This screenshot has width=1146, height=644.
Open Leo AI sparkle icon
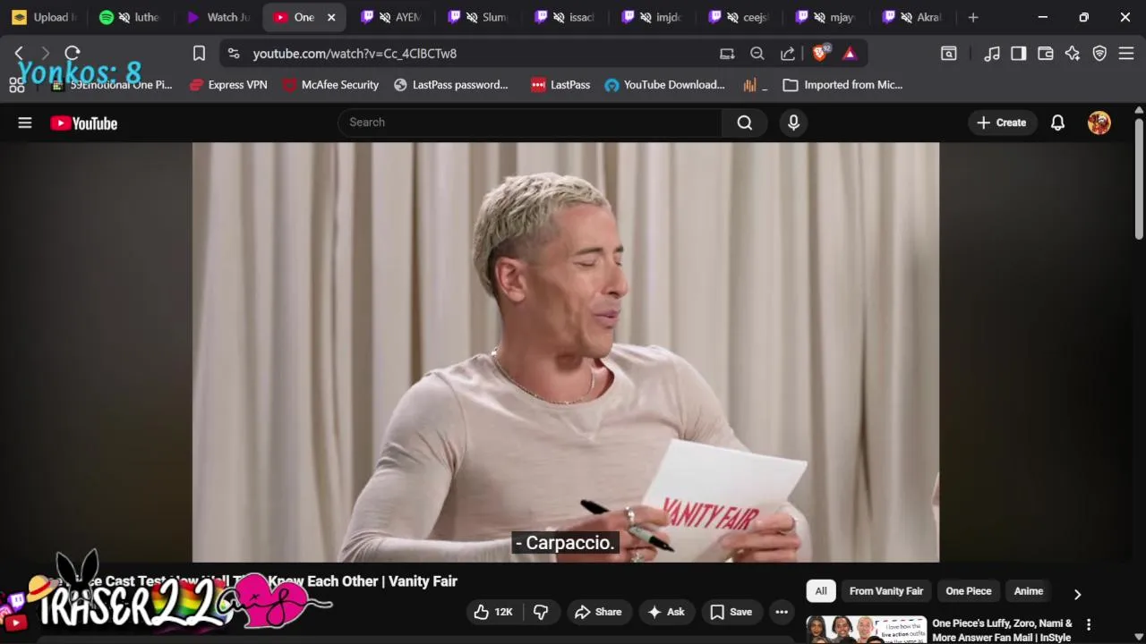click(1073, 54)
